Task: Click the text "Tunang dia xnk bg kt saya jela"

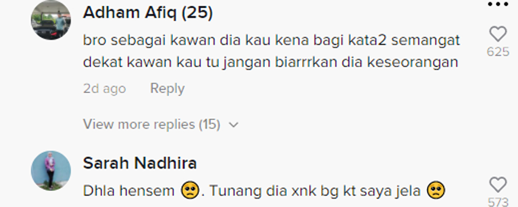Action: click(315, 191)
